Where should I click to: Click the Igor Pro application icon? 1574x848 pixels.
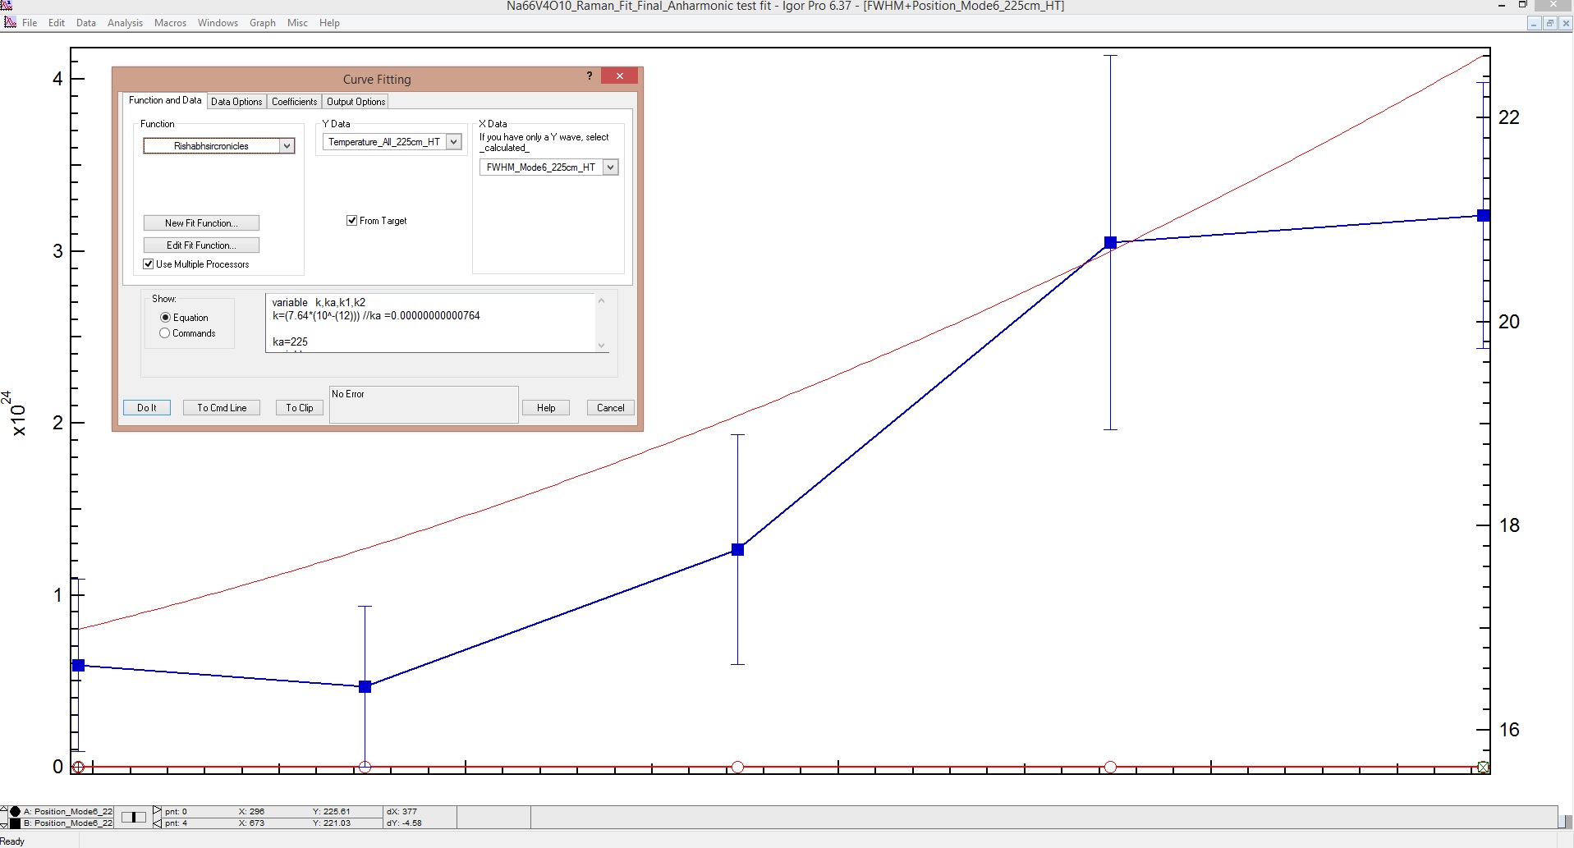coord(11,22)
